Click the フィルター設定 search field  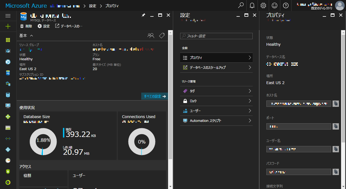216,36
